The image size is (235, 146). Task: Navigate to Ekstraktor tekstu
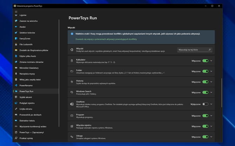36,121
